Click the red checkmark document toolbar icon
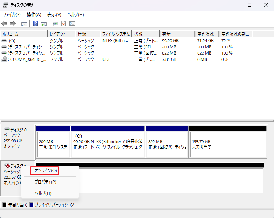 (x=64, y=23)
